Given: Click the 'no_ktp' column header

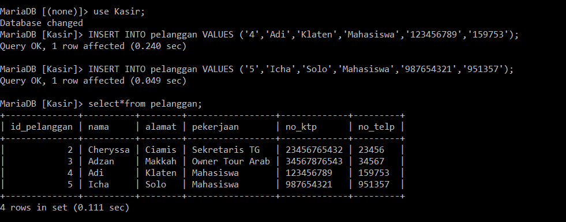Looking at the screenshot, I should [301, 127].
